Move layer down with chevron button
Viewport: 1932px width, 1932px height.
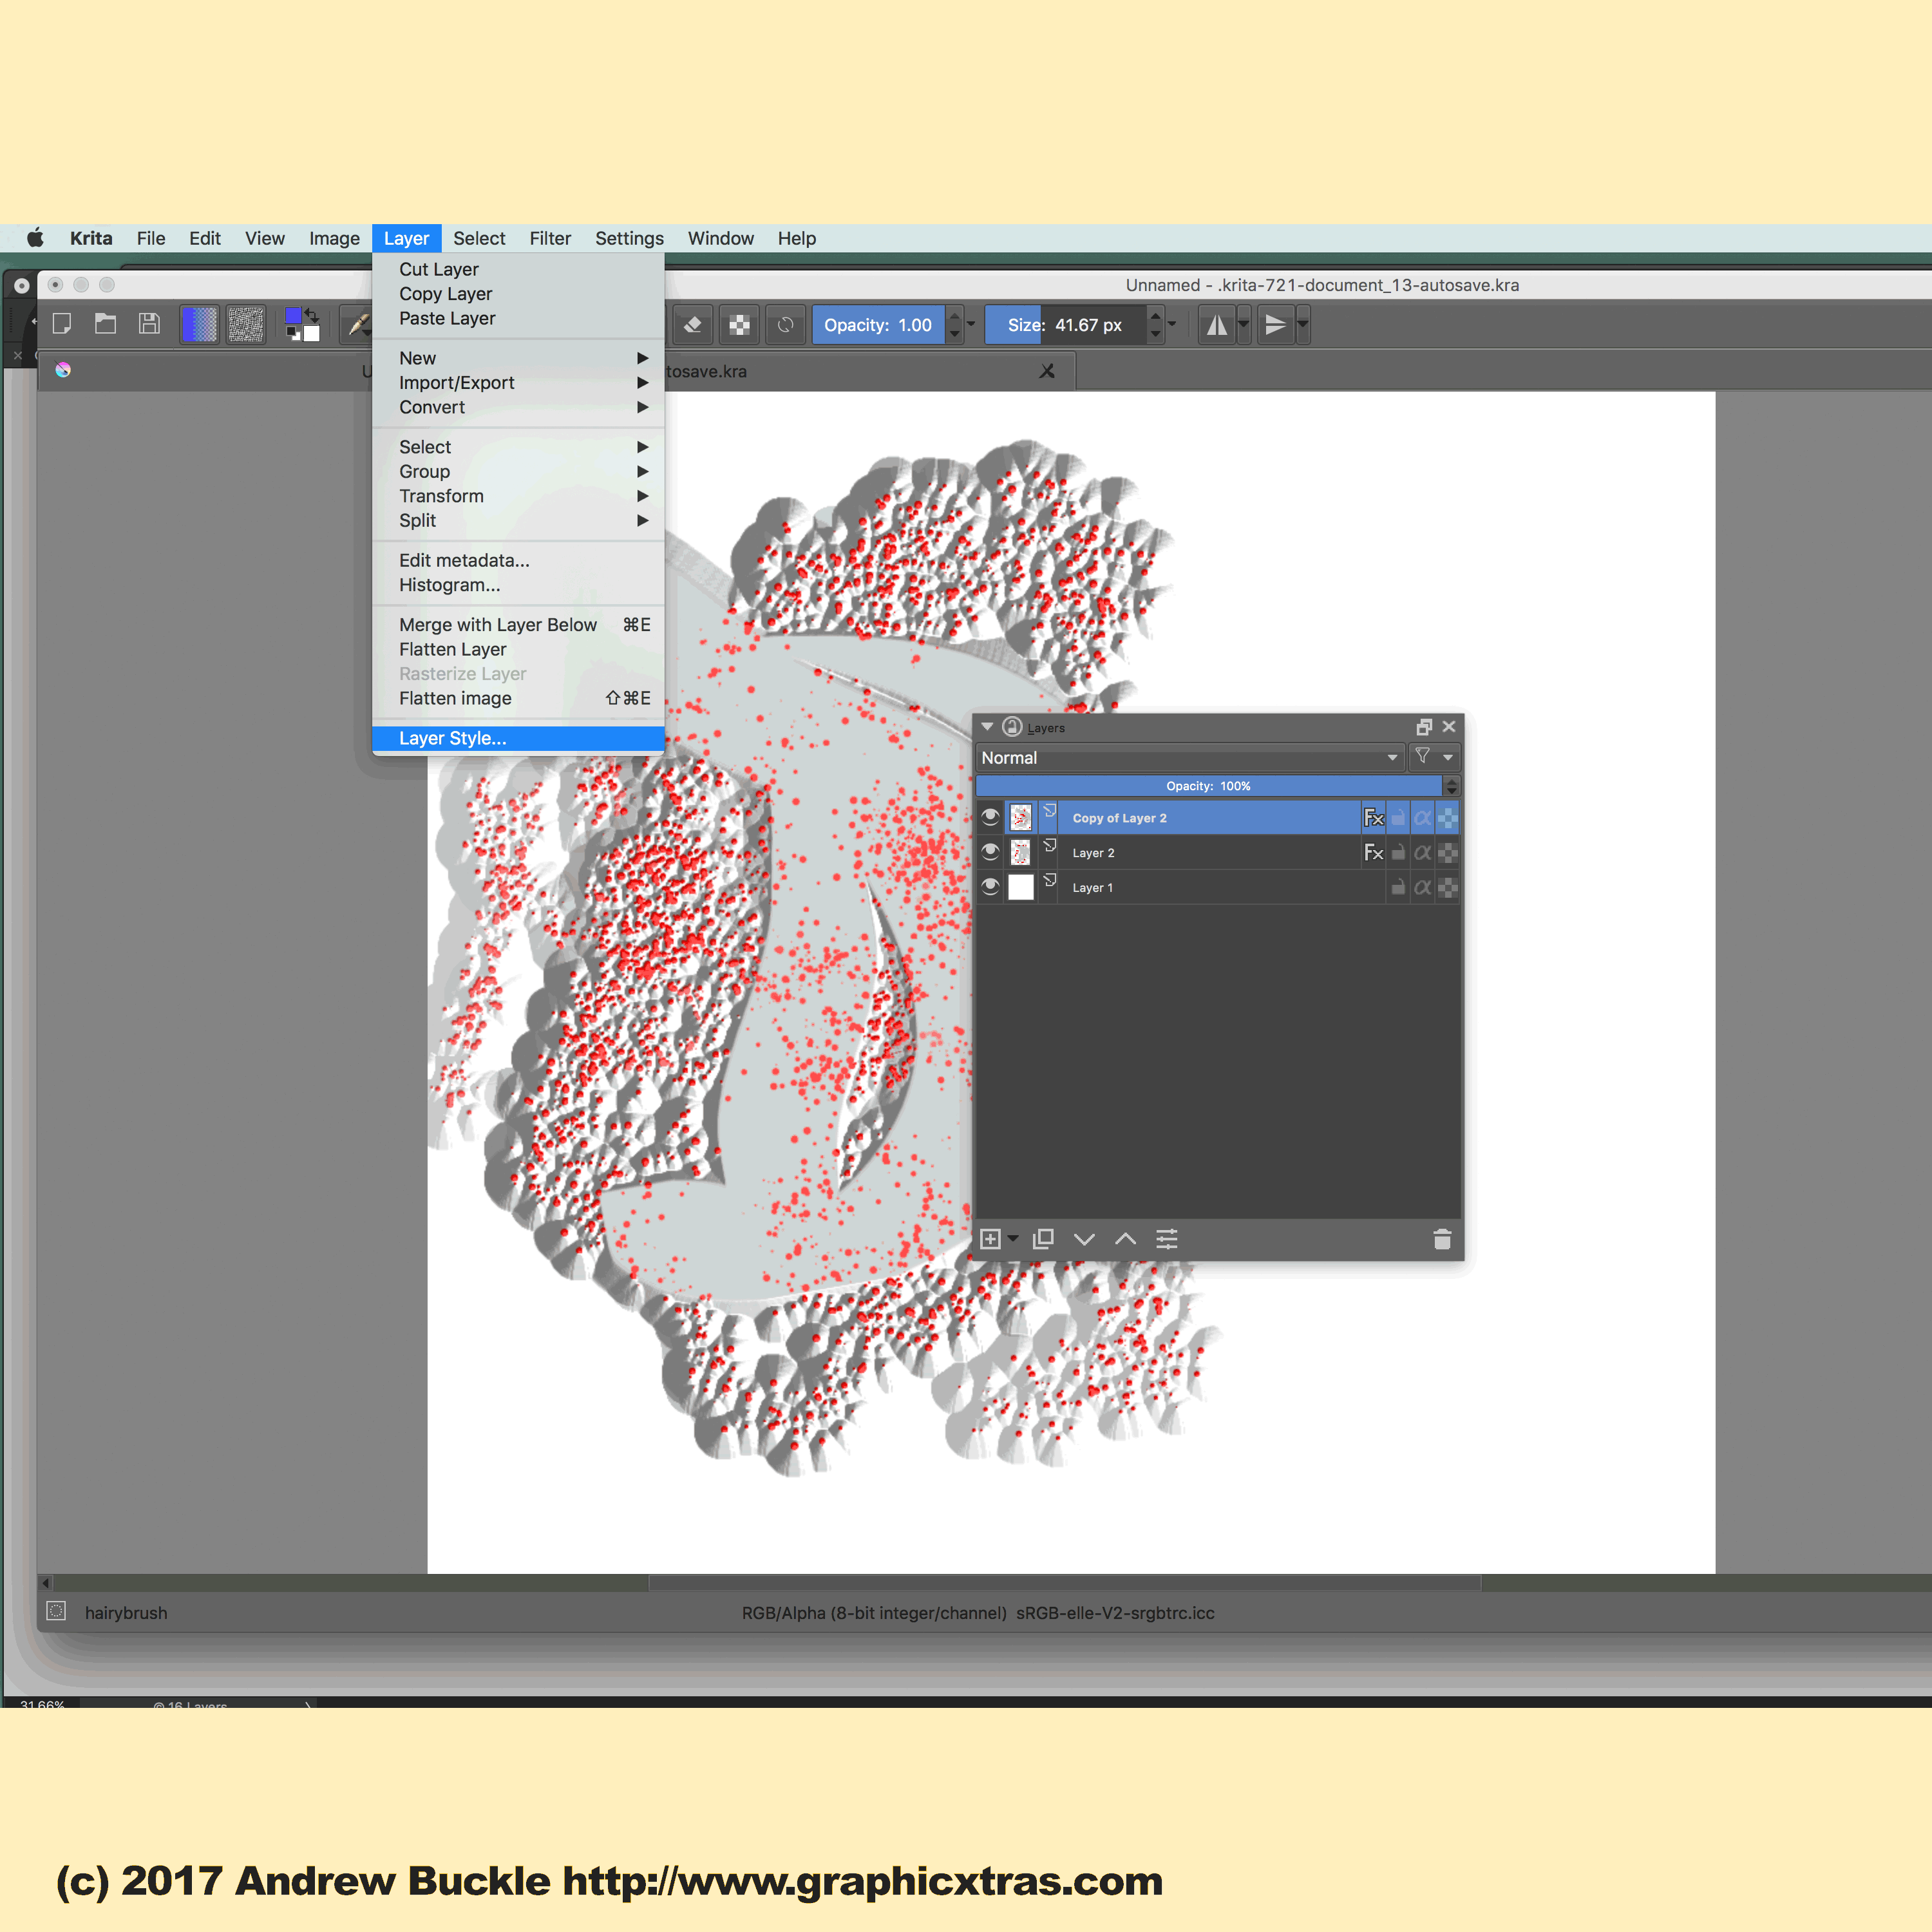pyautogui.click(x=1084, y=1239)
